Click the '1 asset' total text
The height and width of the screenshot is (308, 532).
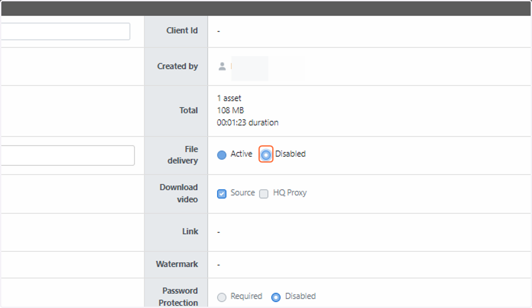tap(229, 98)
